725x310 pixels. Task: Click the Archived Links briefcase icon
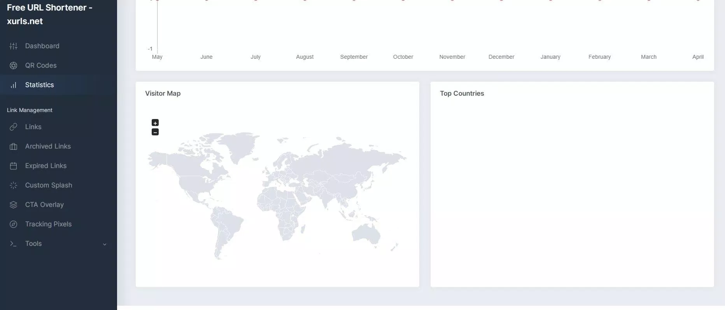[13, 146]
